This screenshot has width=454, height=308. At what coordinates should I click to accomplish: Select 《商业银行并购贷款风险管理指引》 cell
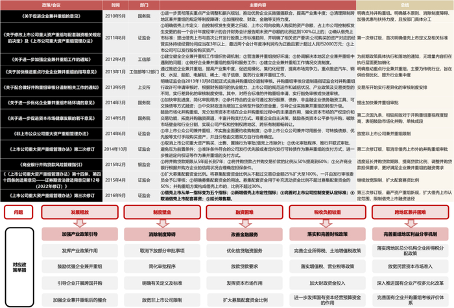(51, 165)
